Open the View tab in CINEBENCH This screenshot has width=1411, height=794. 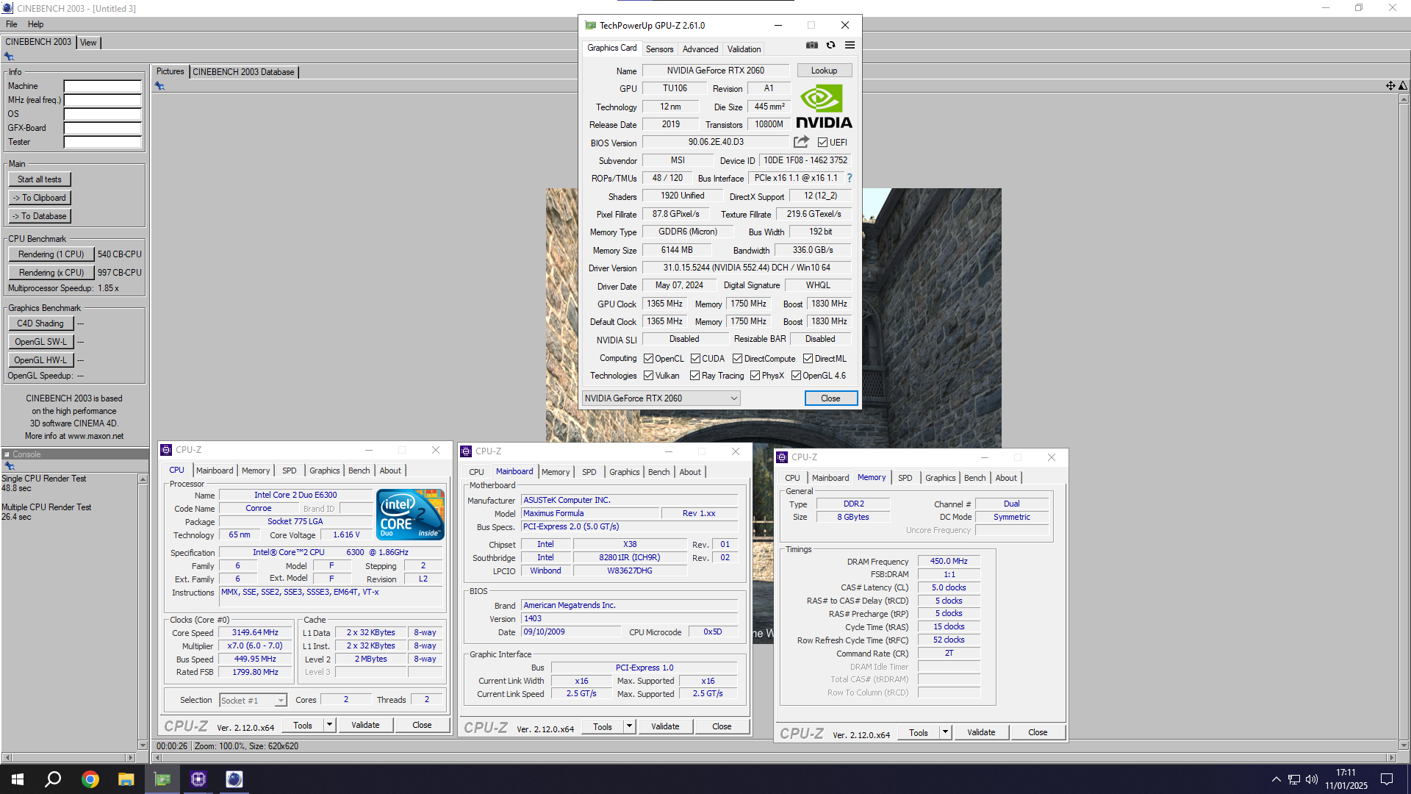click(x=88, y=43)
